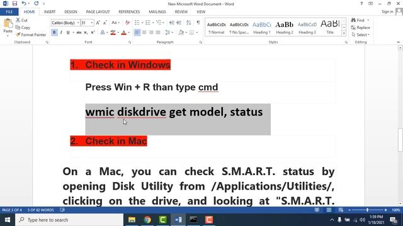Apply text effects and typography
The image size is (403, 226).
point(103,33)
